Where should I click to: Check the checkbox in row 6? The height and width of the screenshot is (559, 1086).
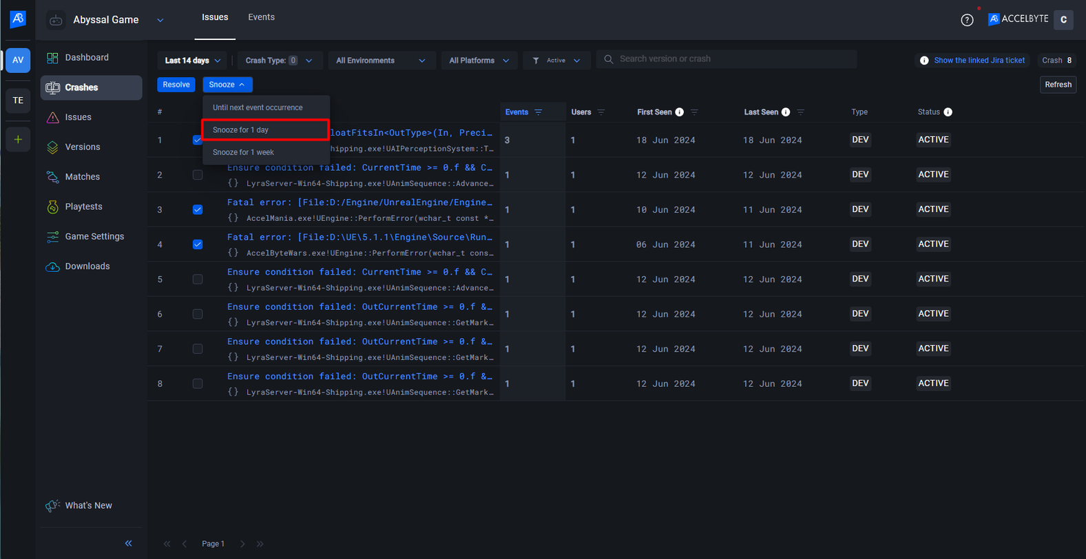198,314
